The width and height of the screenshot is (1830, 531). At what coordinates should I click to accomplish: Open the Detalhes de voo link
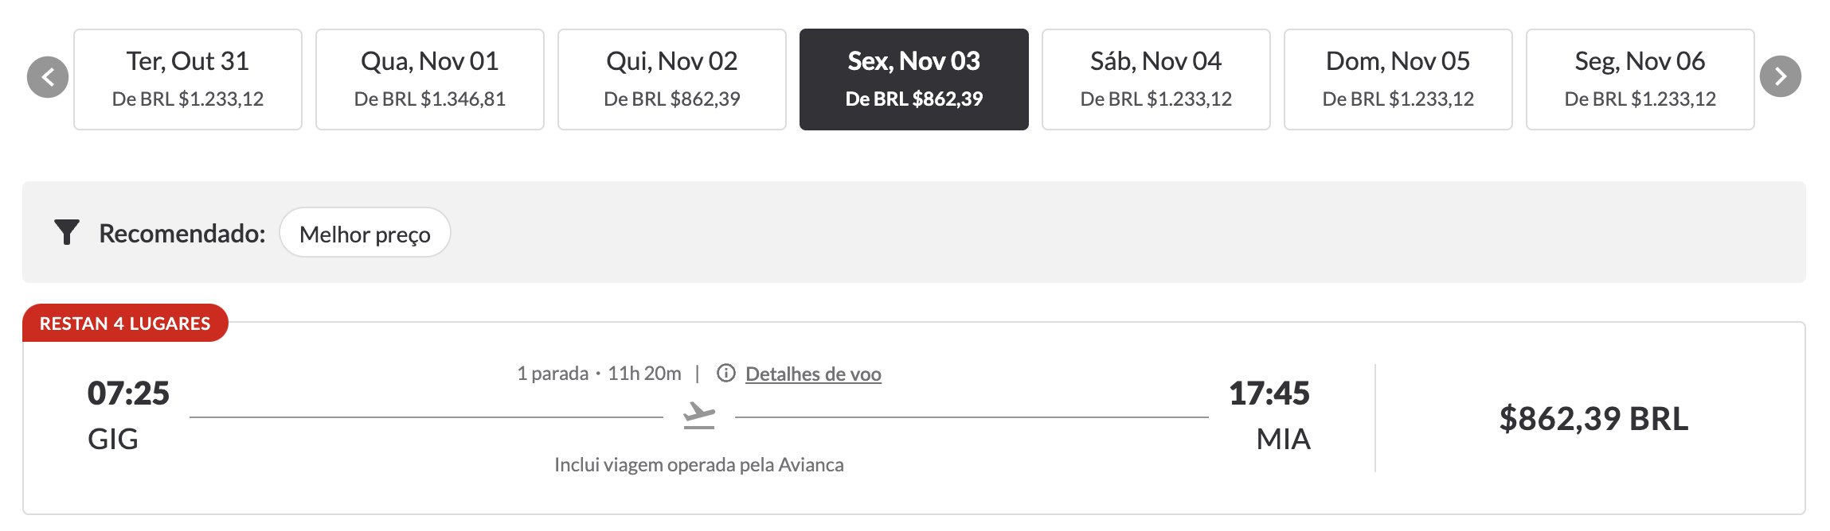point(813,374)
